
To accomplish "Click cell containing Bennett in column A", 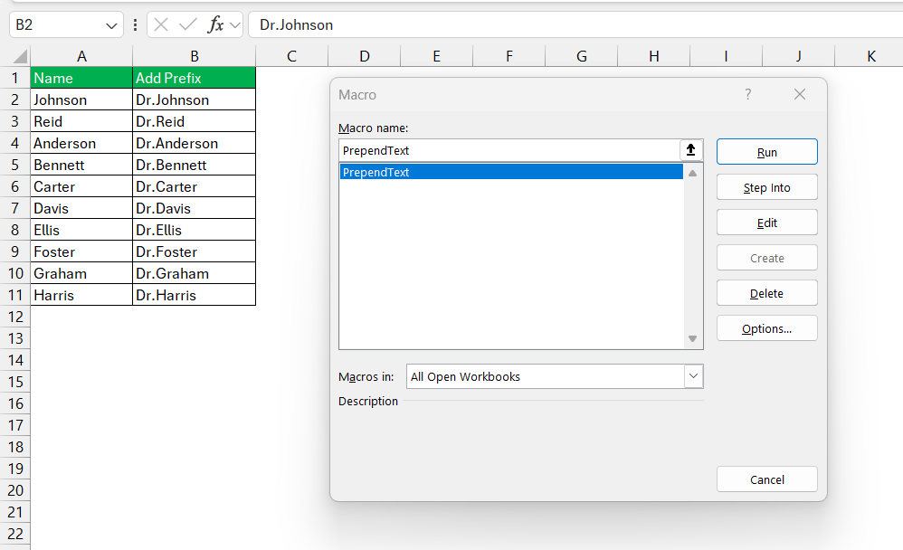I will pyautogui.click(x=81, y=165).
